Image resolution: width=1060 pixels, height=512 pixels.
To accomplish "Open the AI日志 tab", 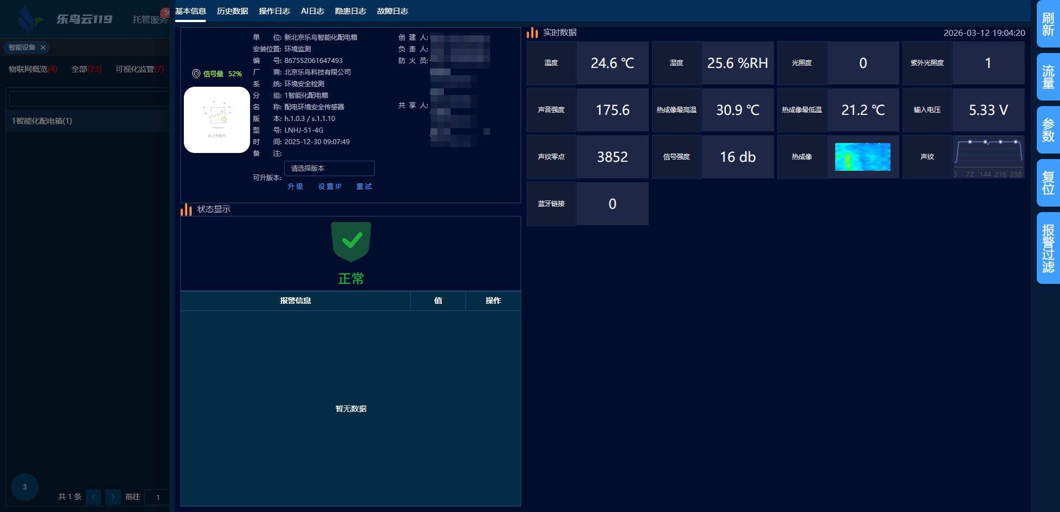I will pos(312,11).
